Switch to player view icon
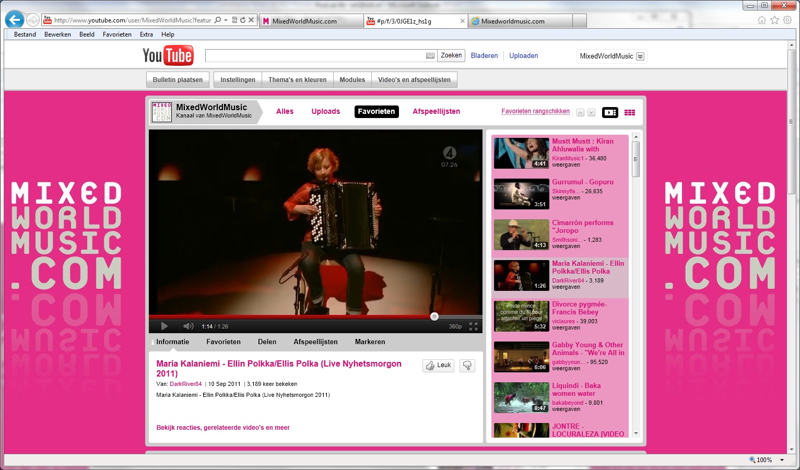 pyautogui.click(x=610, y=112)
